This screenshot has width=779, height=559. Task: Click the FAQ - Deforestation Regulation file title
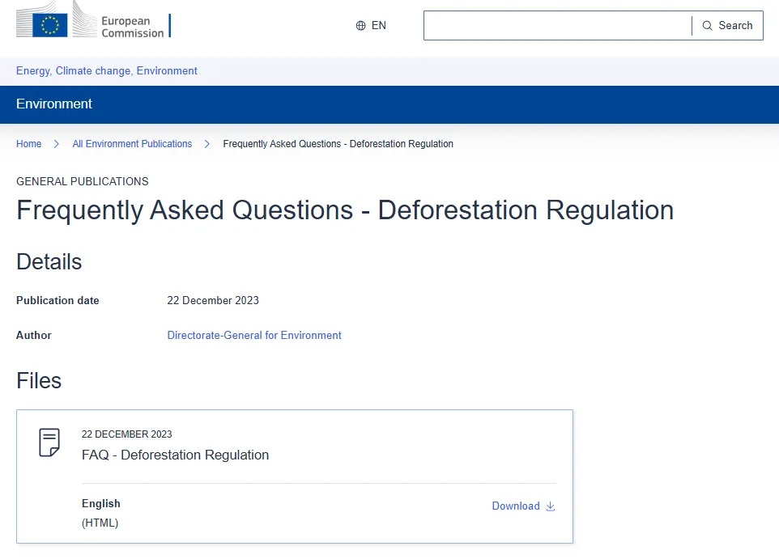[175, 455]
